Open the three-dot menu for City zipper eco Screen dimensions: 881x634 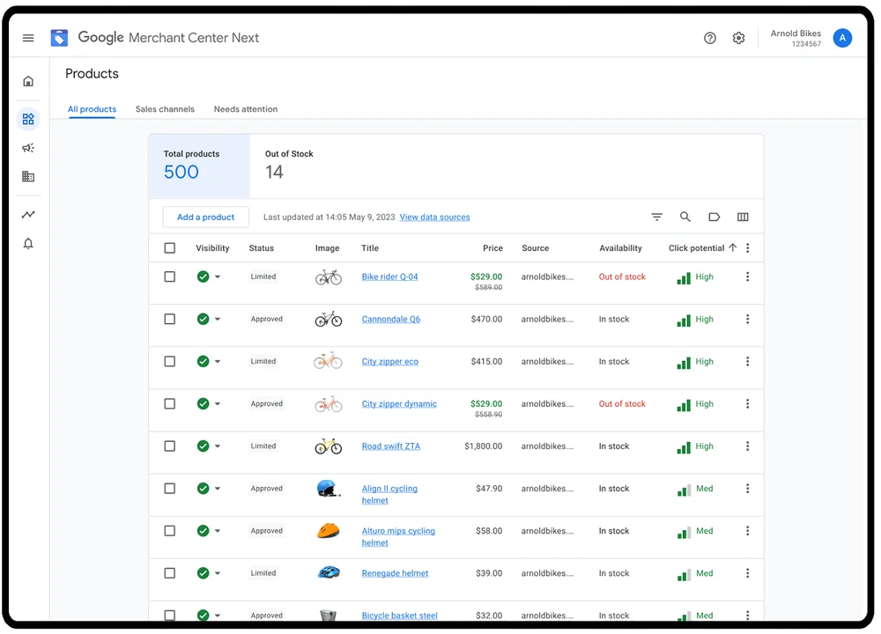[748, 361]
